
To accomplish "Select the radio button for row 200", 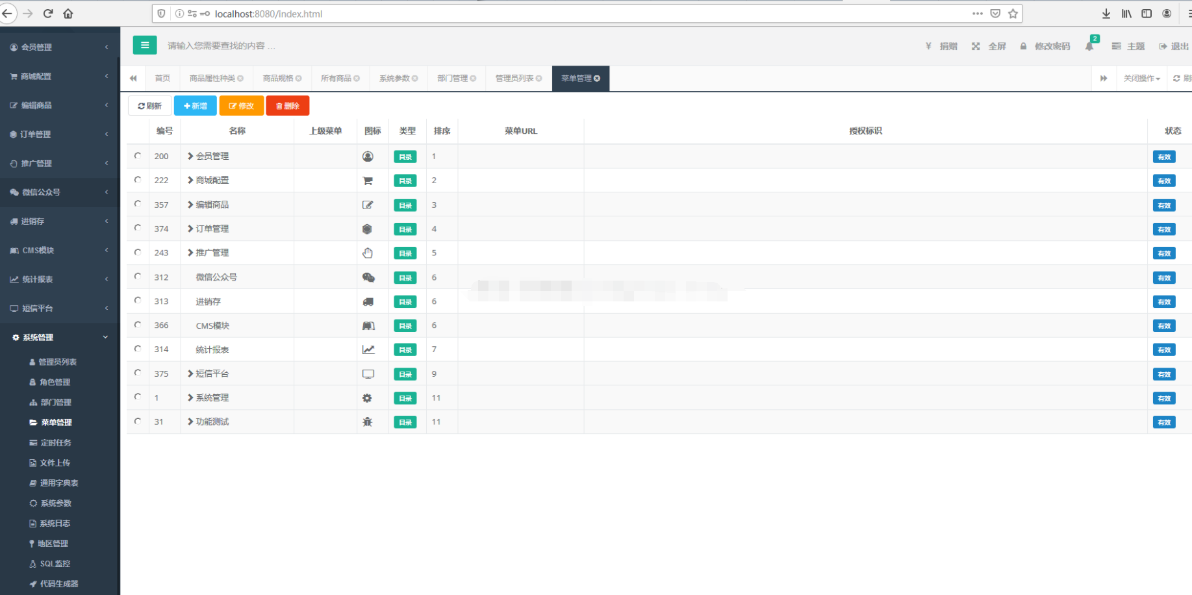I will click(x=138, y=156).
